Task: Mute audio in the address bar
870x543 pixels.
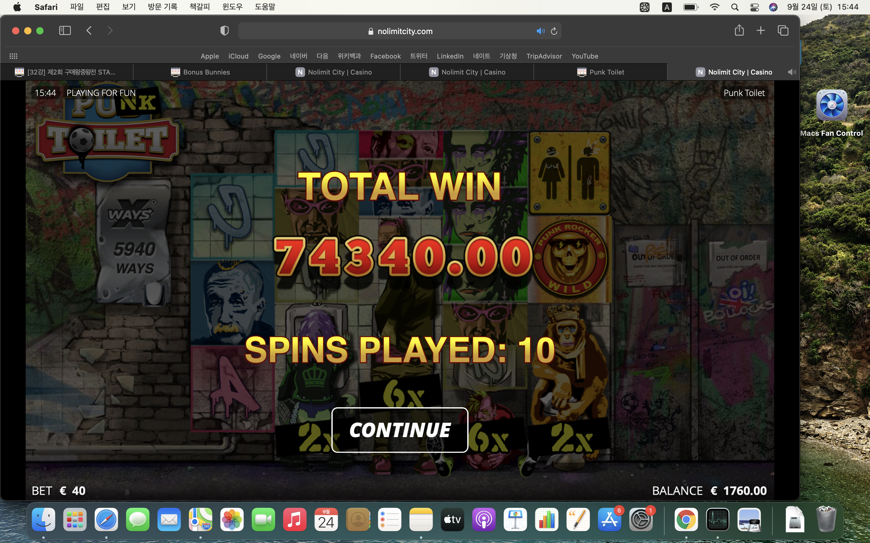Action: (540, 31)
